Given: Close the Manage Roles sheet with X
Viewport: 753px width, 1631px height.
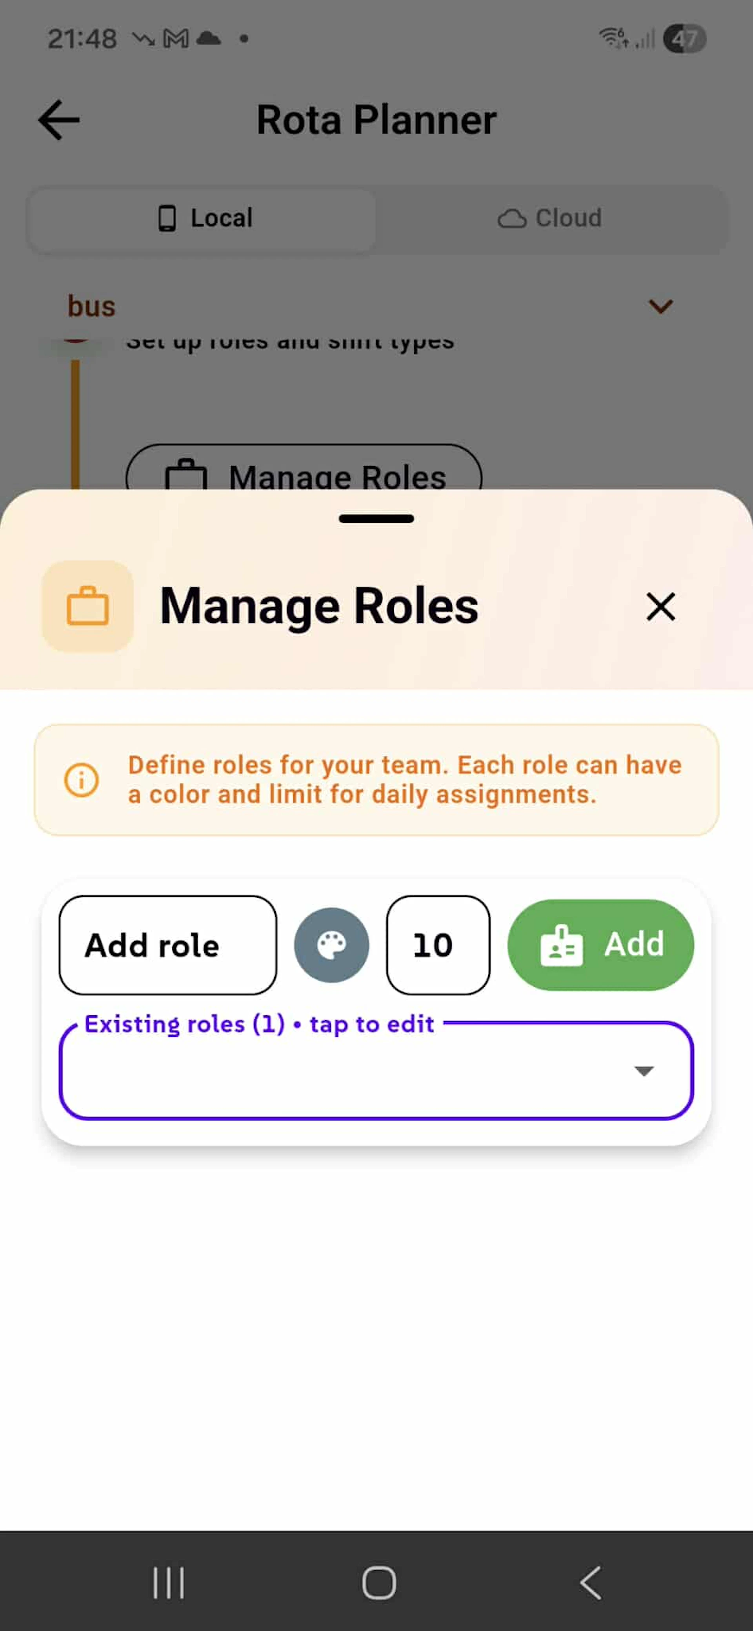Looking at the screenshot, I should pos(660,606).
